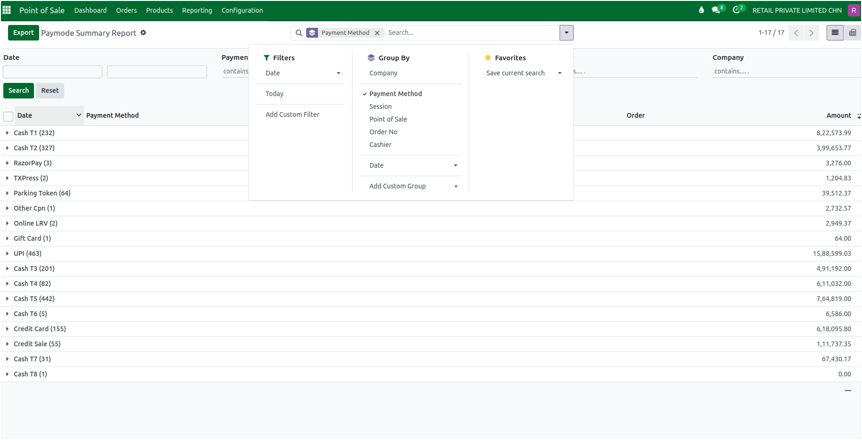Open the conversations panel with 8 messages
The width and height of the screenshot is (862, 440).
(x=715, y=10)
